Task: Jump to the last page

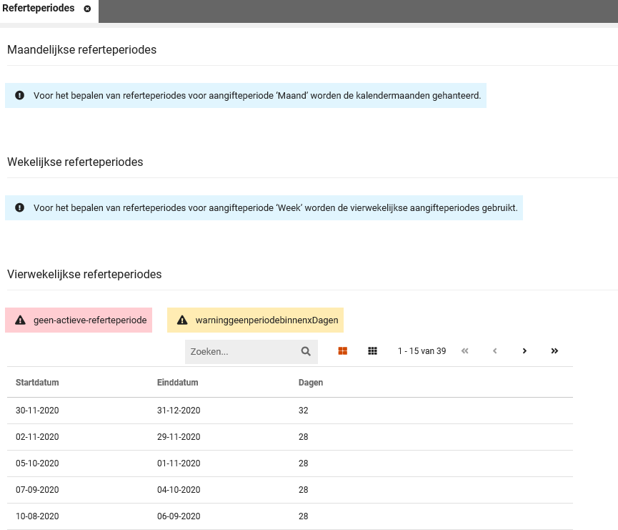Action: coord(554,351)
